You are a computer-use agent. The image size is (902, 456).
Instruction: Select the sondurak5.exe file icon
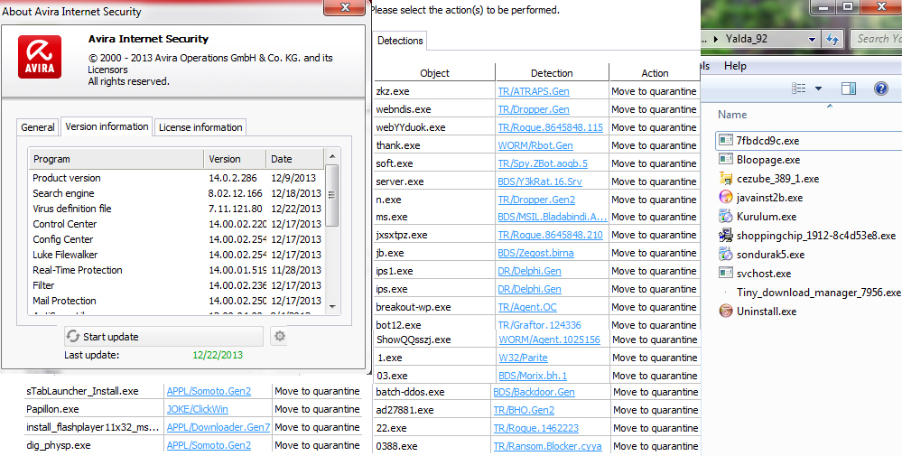(725, 254)
